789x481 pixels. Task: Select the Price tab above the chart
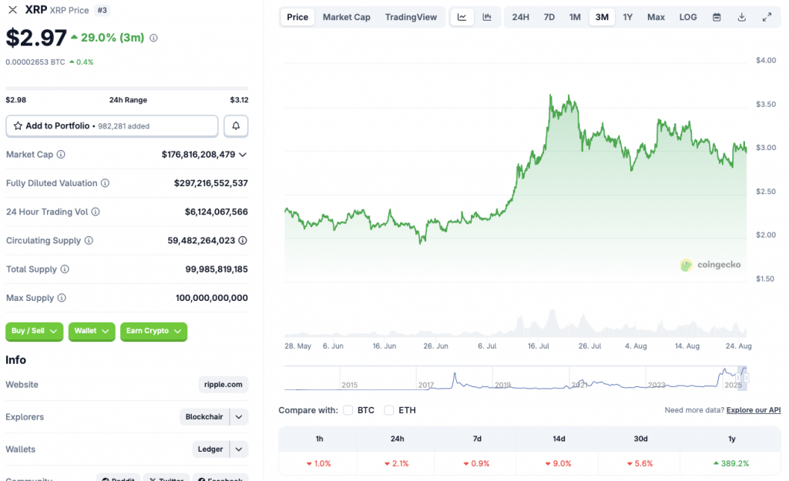coord(297,16)
